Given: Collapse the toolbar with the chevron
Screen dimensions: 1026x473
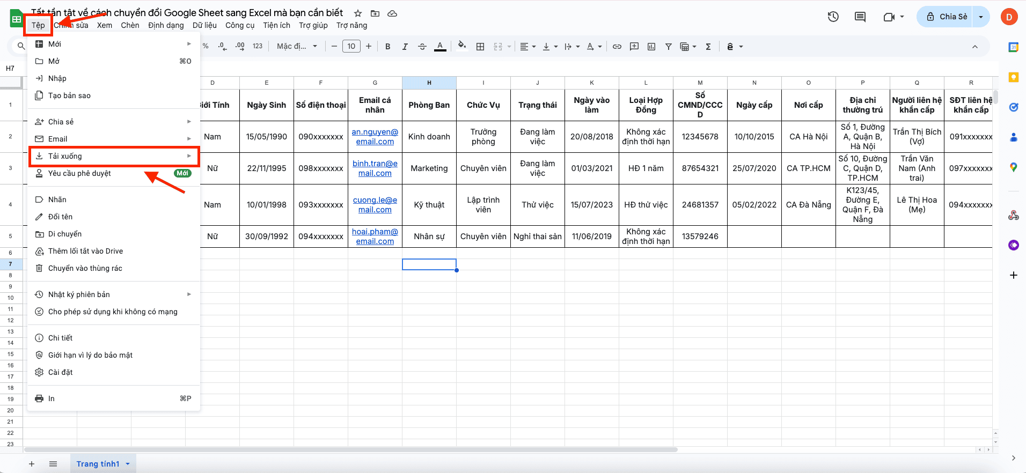Looking at the screenshot, I should 974,47.
